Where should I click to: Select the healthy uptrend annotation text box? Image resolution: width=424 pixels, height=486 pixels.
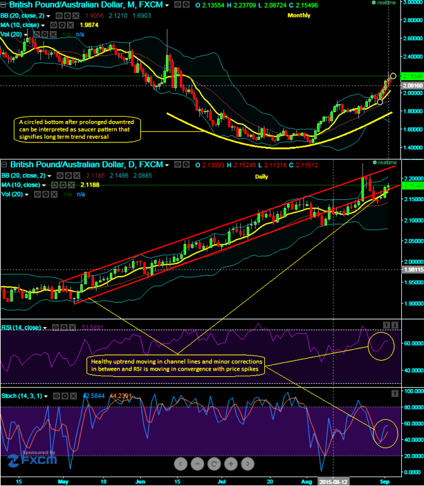tap(176, 366)
